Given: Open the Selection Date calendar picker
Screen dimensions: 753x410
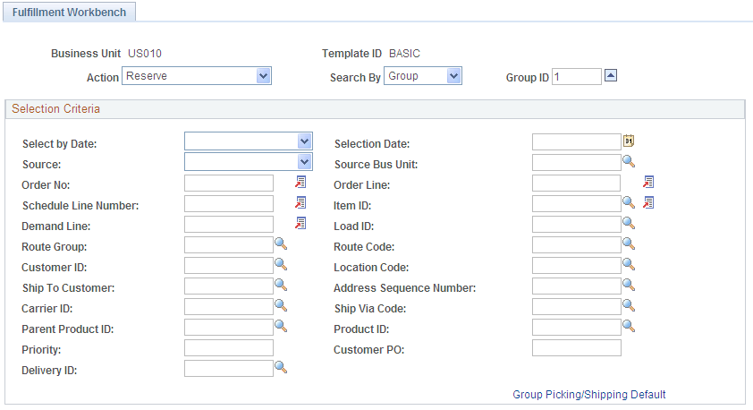Looking at the screenshot, I should point(629,141).
